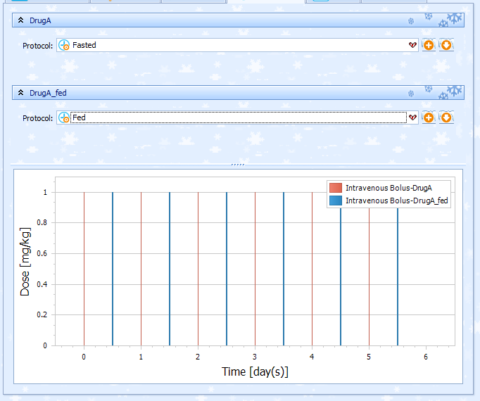Screen dimensions: 480x401
Task: Select the Intravenous Bolus-DrugA_fed legend label
Action: pyautogui.click(x=397, y=200)
